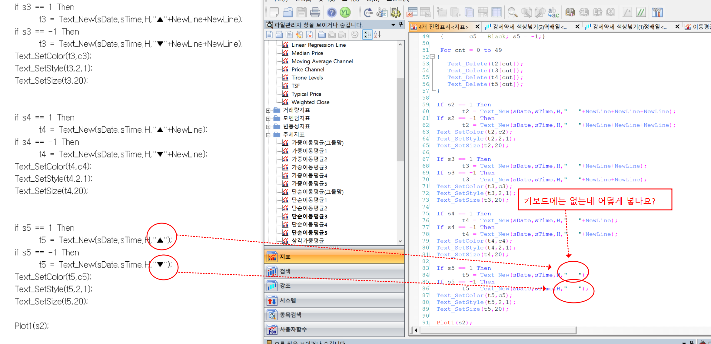Toggle the categorized list view button
Image resolution: width=711 pixels, height=344 pixels.
pyautogui.click(x=367, y=35)
